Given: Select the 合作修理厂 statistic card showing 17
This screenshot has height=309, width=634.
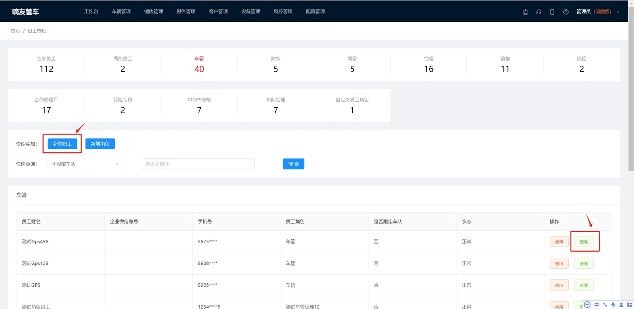Looking at the screenshot, I should click(x=46, y=106).
